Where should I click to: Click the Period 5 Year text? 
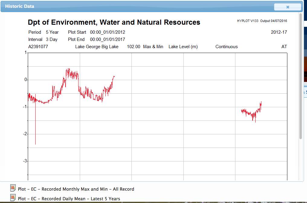44,32
